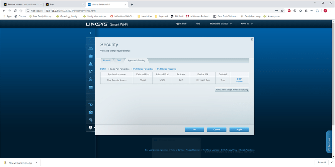This screenshot has width=335, height=167.
Task: Open the Privacy Statement footer link
Action: 193,150
